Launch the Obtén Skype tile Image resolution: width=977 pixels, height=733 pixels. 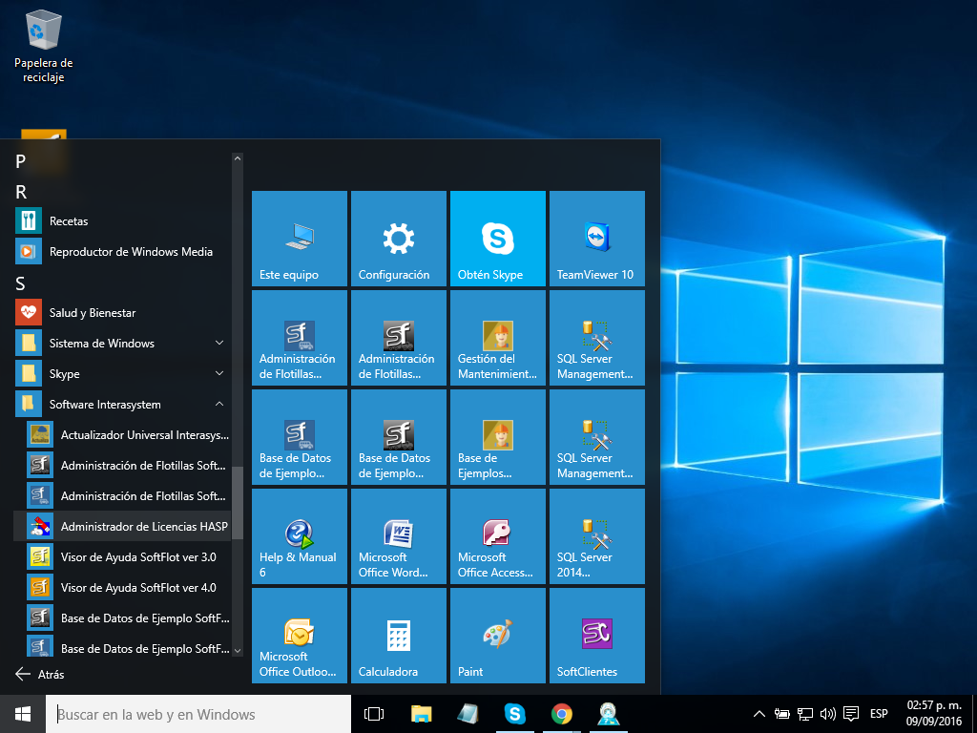coord(497,239)
